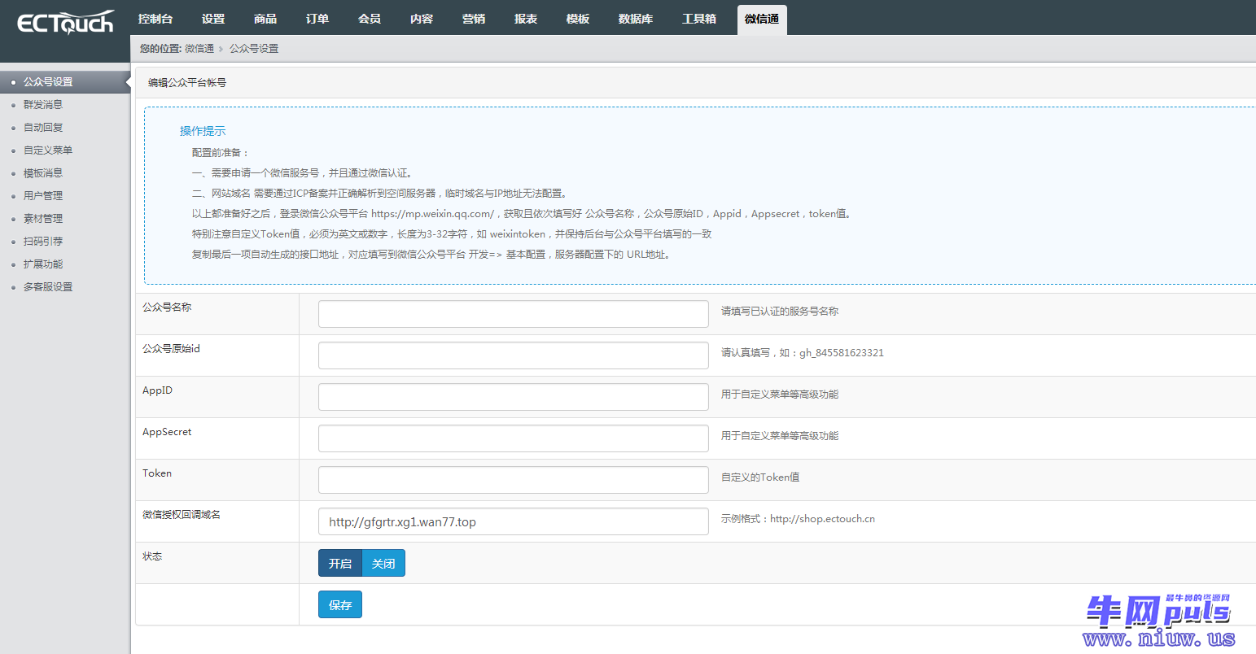This screenshot has height=654, width=1256.
Task: Set status to 关闭
Action: [383, 563]
